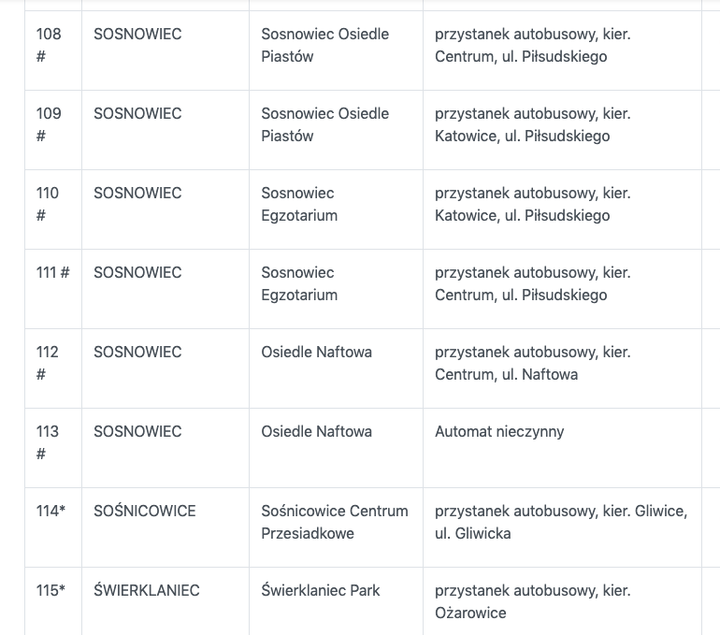Click the ul. Naftowa description cell

(532, 363)
